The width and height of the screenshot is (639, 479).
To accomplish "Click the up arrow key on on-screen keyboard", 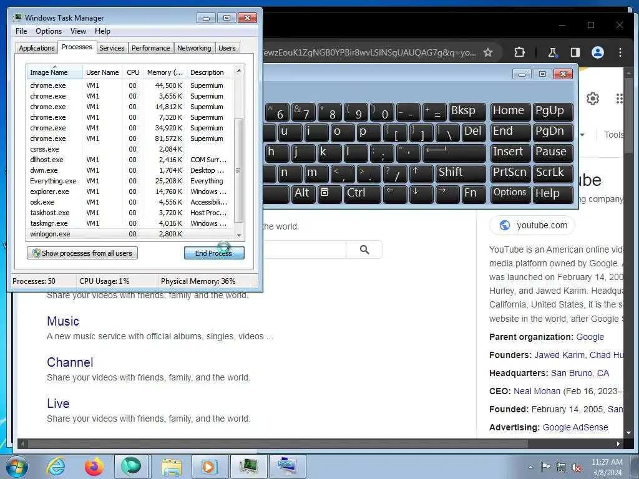I will [421, 173].
